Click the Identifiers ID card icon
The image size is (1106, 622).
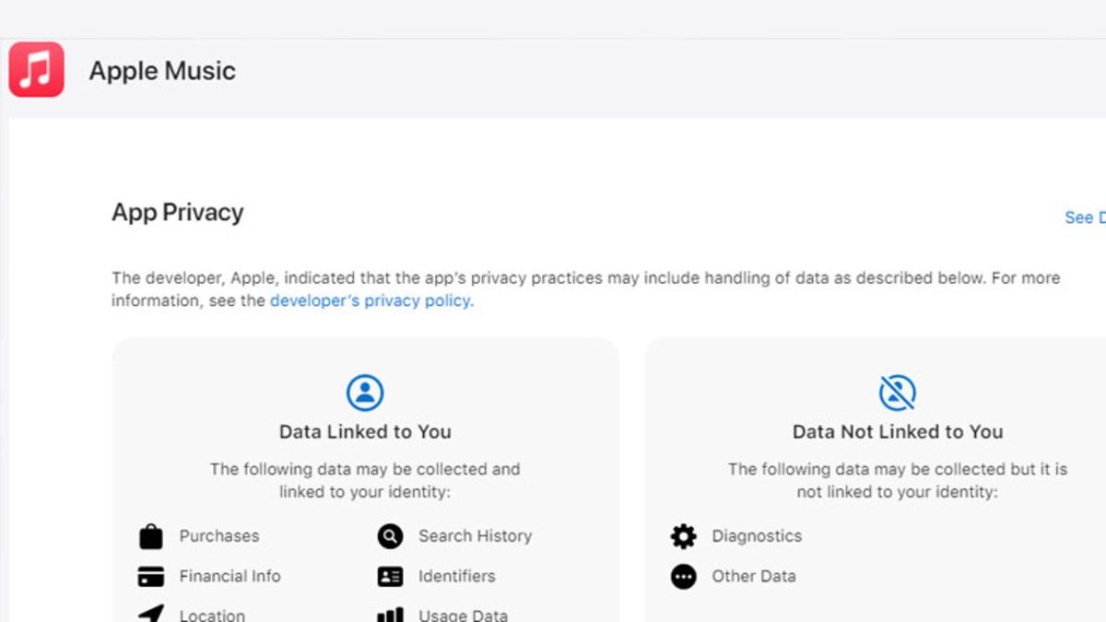(x=390, y=577)
